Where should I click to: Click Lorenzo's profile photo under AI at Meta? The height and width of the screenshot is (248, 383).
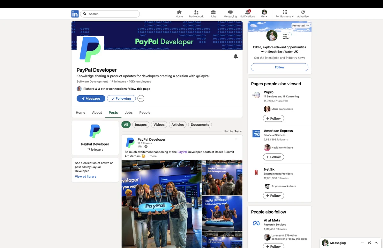click(267, 237)
